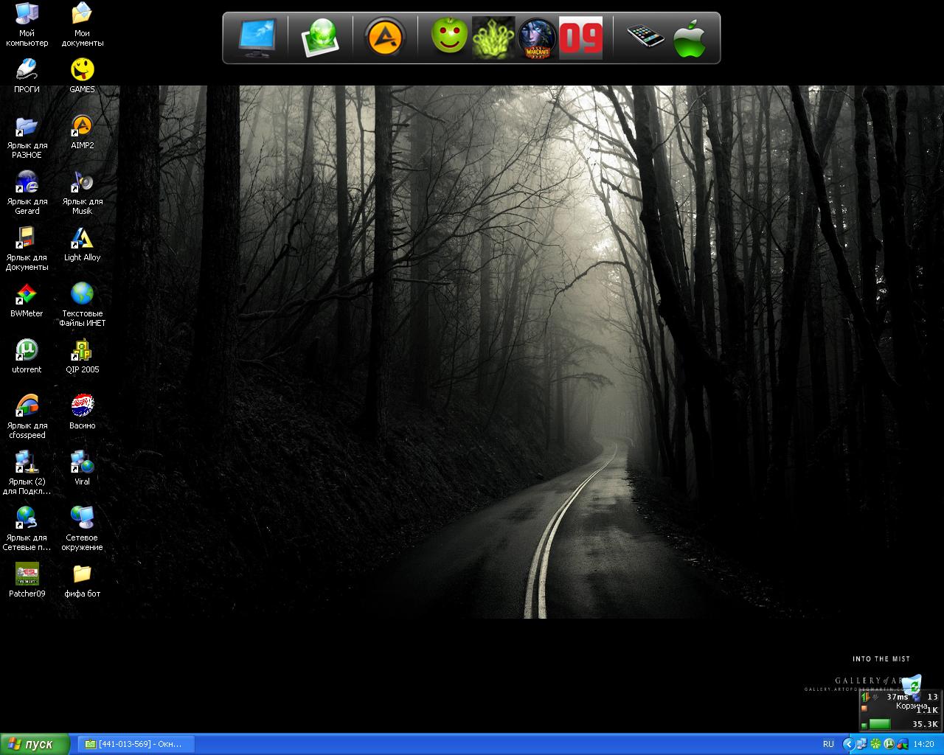The height and width of the screenshot is (755, 944).
Task: Select the BWMeter desktop shortcut
Action: [x=27, y=301]
